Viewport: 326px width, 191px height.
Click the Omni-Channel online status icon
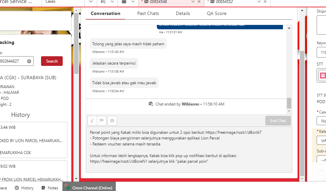pyautogui.click(x=68, y=187)
